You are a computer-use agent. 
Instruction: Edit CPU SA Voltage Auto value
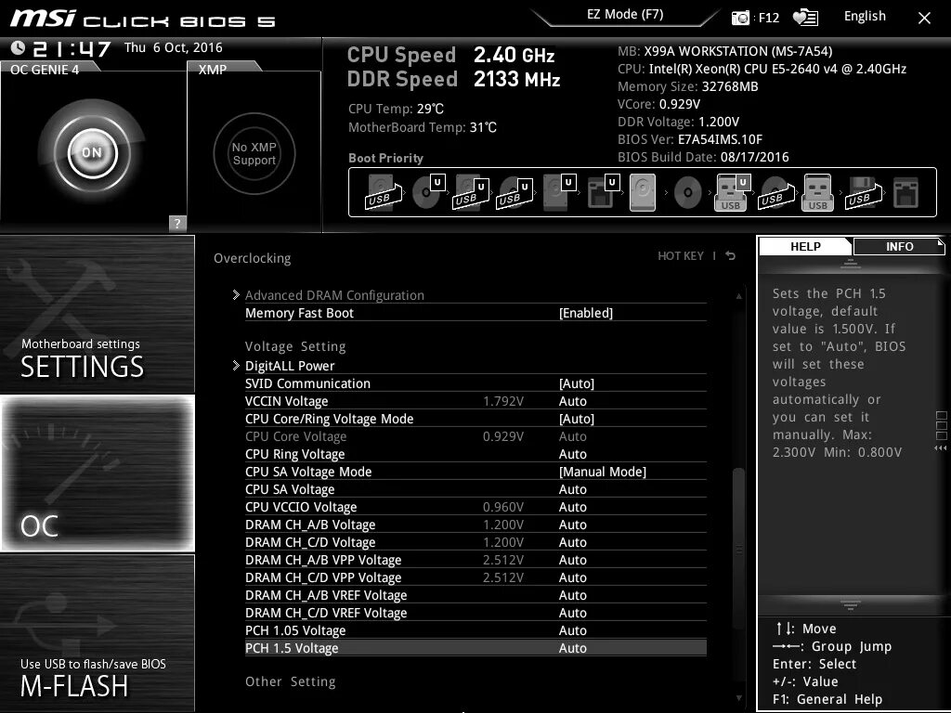(x=572, y=488)
